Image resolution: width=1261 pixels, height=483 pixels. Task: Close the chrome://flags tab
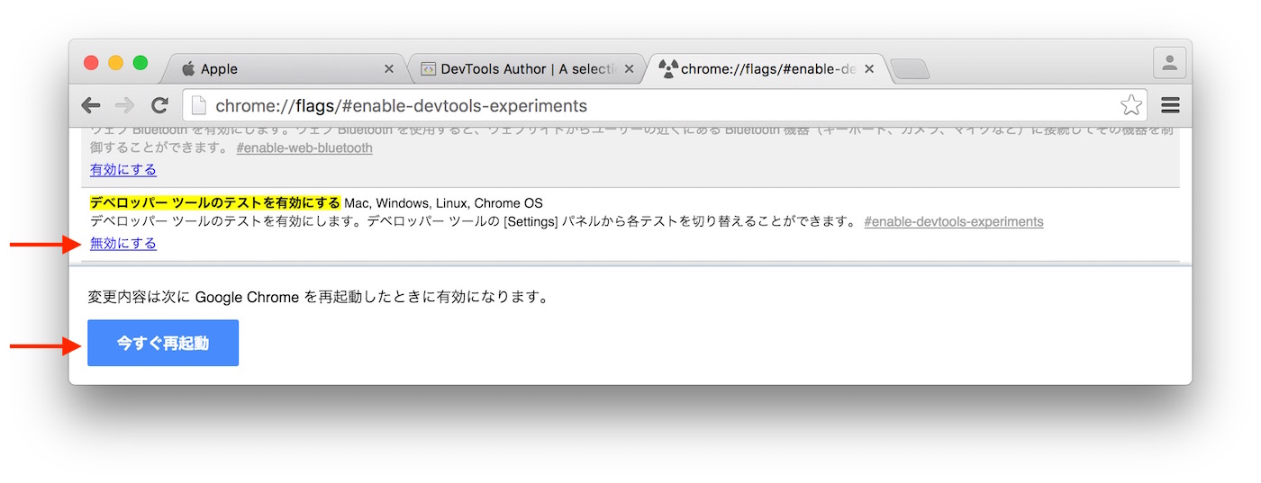pyautogui.click(x=869, y=68)
